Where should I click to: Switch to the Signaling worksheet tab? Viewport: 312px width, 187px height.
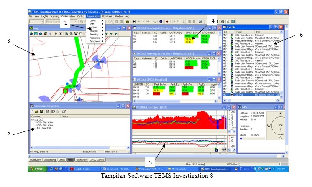tap(50, 160)
